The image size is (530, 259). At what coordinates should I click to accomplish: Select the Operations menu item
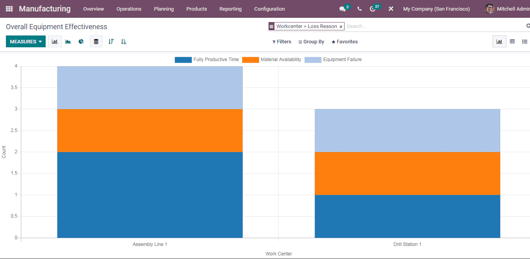129,9
